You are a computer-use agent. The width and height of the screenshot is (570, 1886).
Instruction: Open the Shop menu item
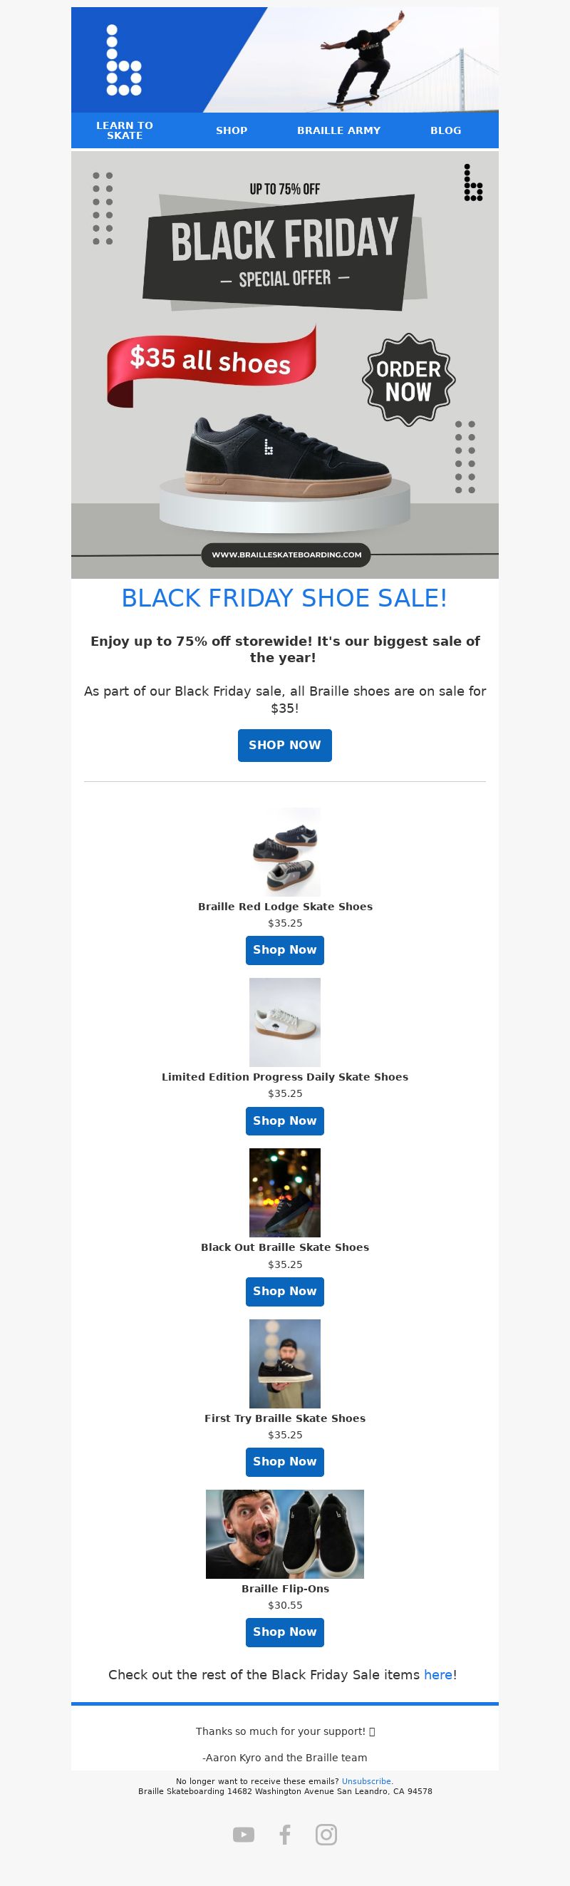pos(232,130)
